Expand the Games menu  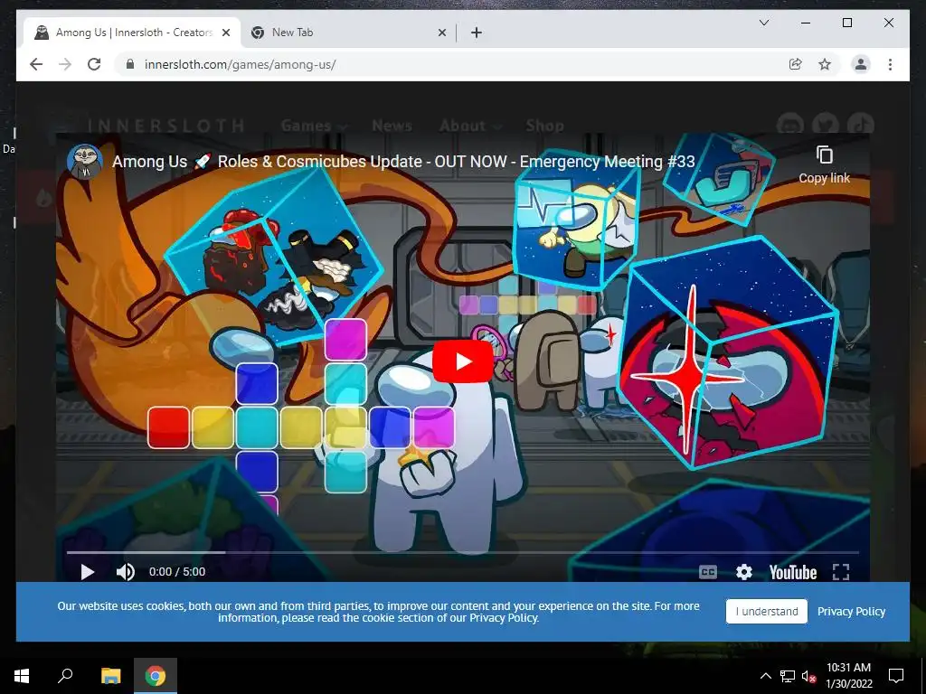pyautogui.click(x=314, y=126)
